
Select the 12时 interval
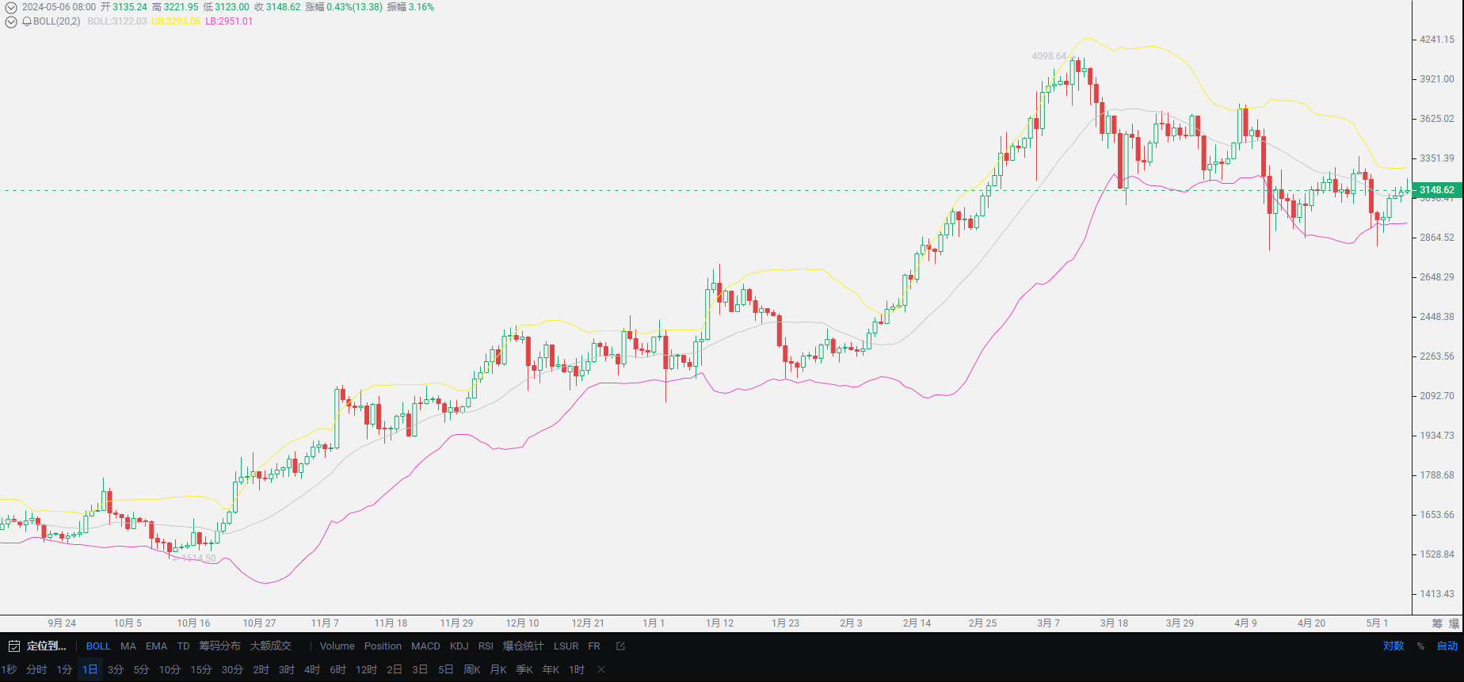click(367, 670)
